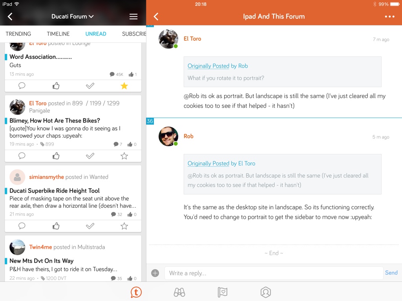Open Rob's name in the thread

pos(188,136)
